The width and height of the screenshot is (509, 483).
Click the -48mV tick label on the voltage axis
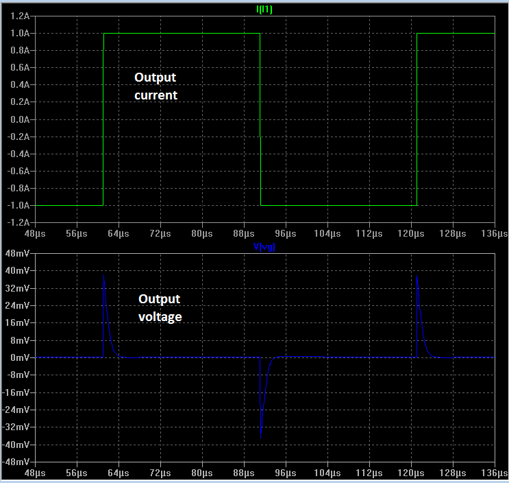(16, 462)
